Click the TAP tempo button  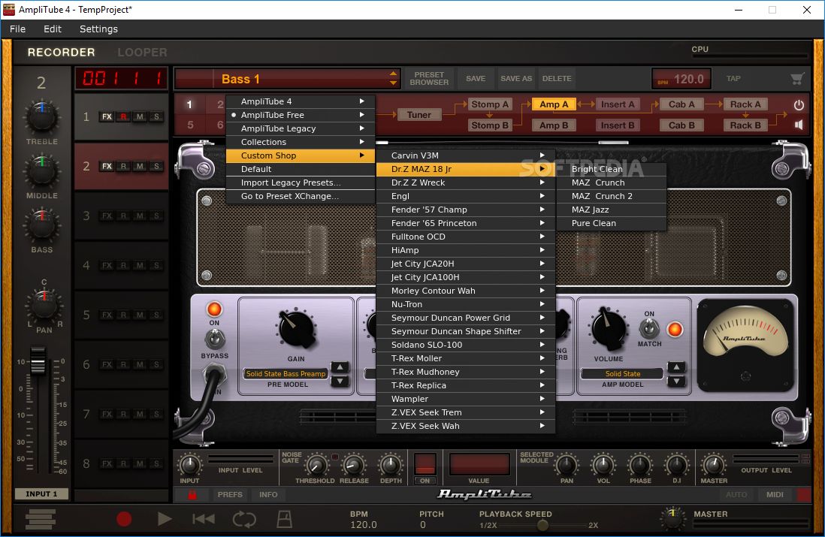click(733, 78)
